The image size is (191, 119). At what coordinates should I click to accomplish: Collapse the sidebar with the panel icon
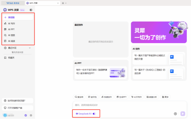tap(31, 10)
